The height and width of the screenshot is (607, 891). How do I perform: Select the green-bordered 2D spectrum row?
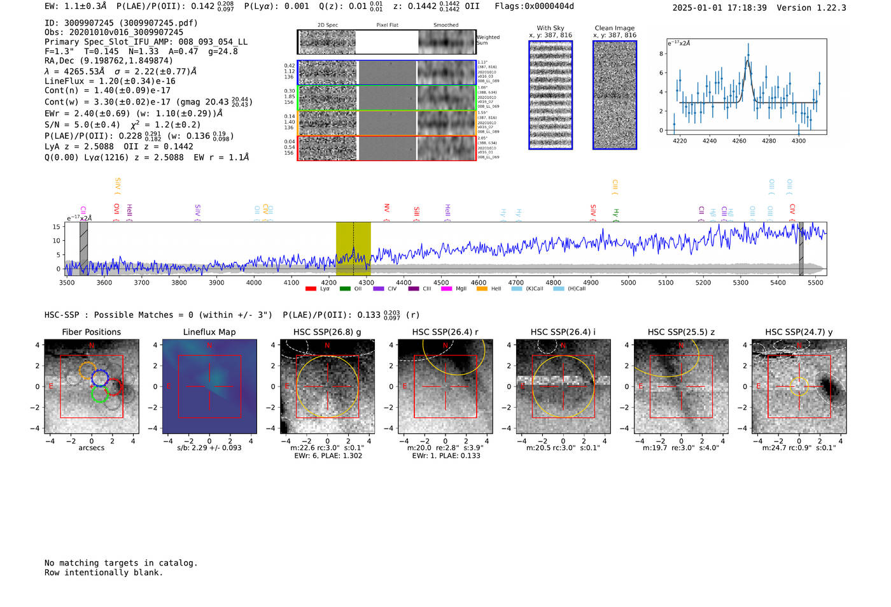pos(386,98)
